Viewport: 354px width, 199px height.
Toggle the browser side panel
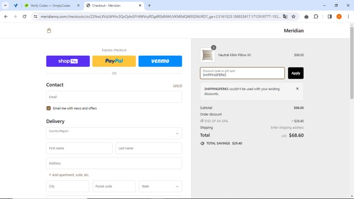coord(330,17)
